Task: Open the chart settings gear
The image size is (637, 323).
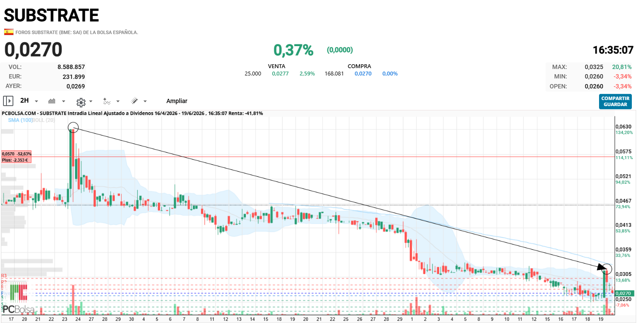Action: (81, 102)
